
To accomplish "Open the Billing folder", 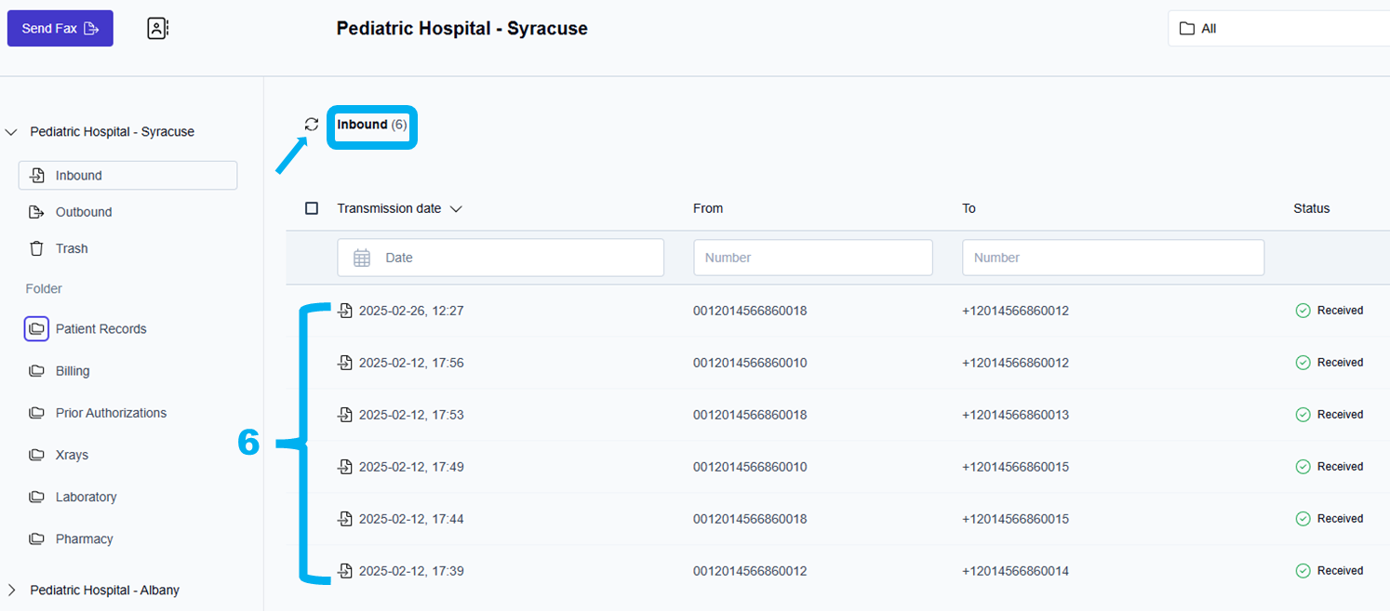I will (73, 371).
